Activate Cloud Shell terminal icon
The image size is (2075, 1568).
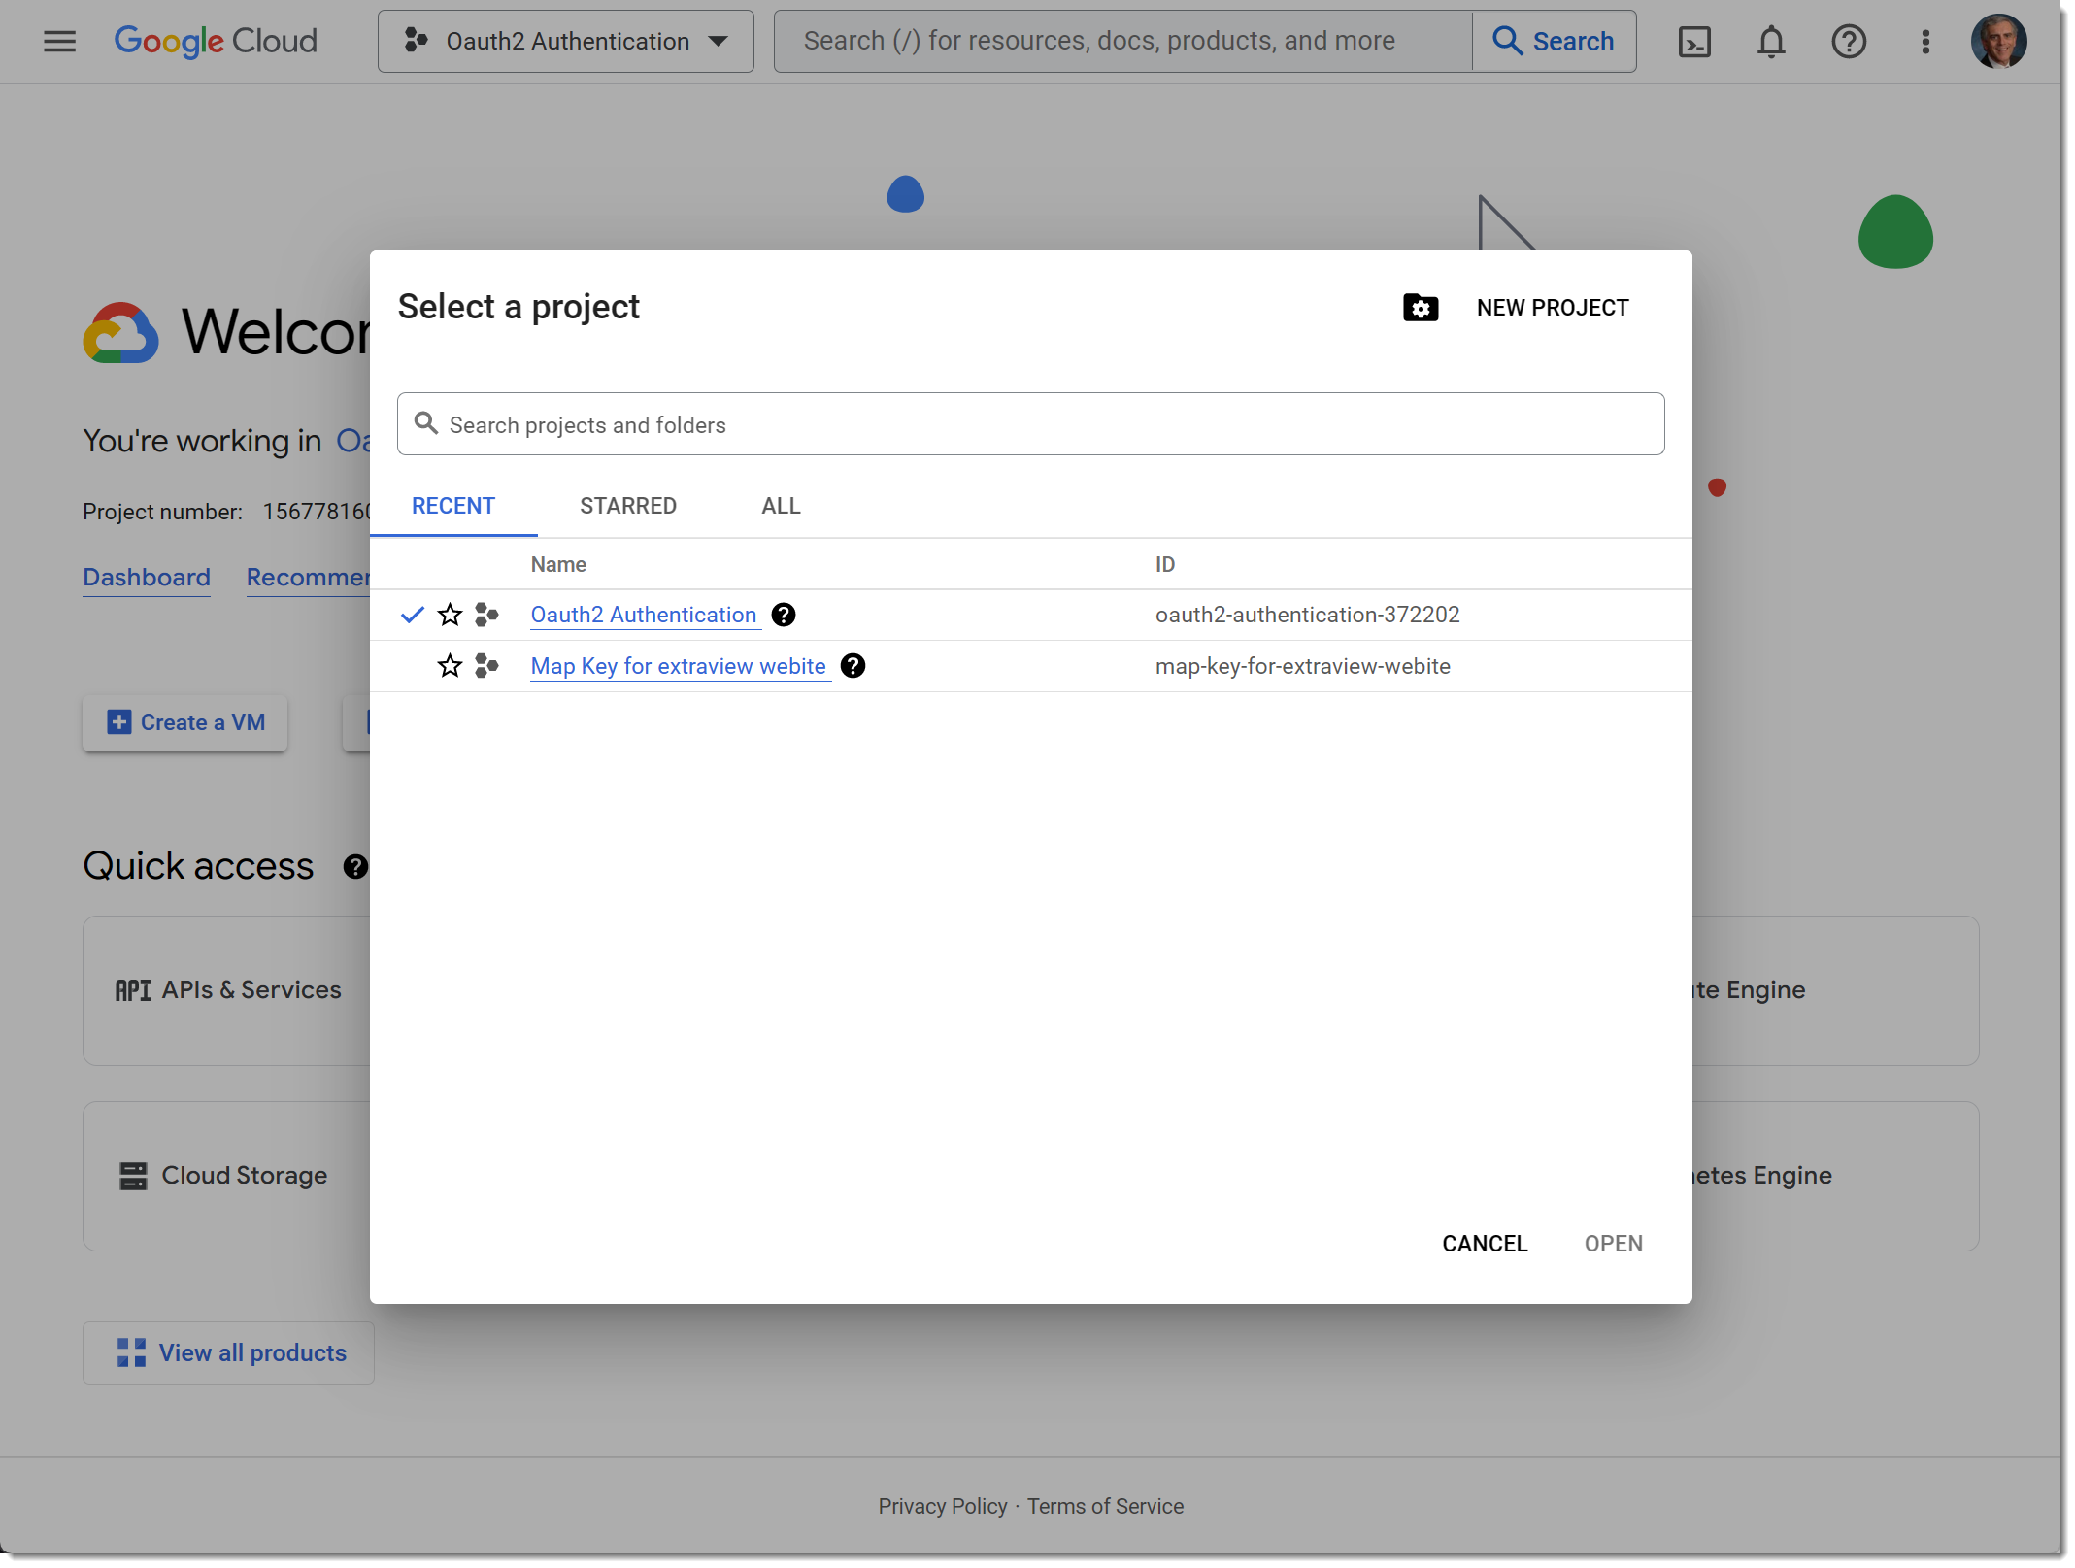pos(1694,42)
